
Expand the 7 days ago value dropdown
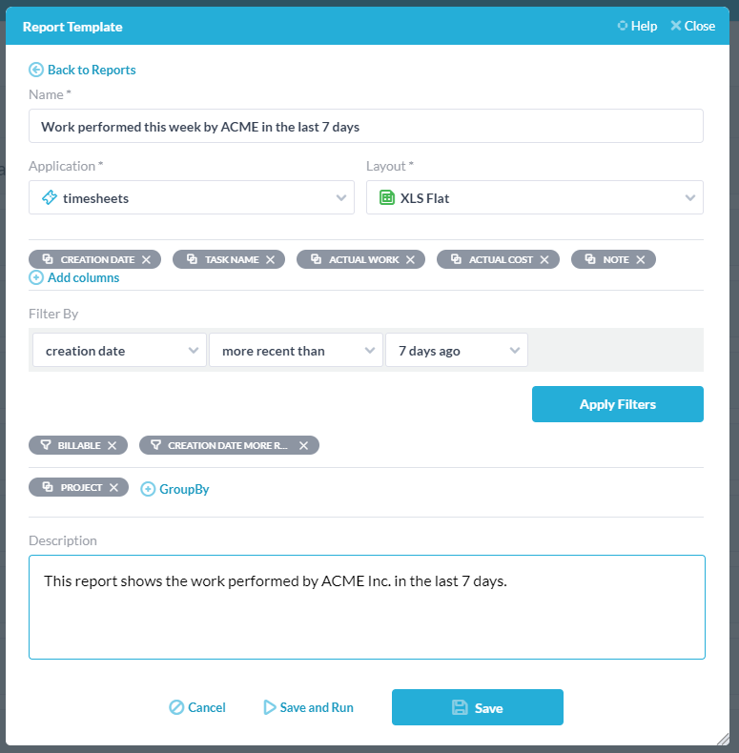coord(457,351)
